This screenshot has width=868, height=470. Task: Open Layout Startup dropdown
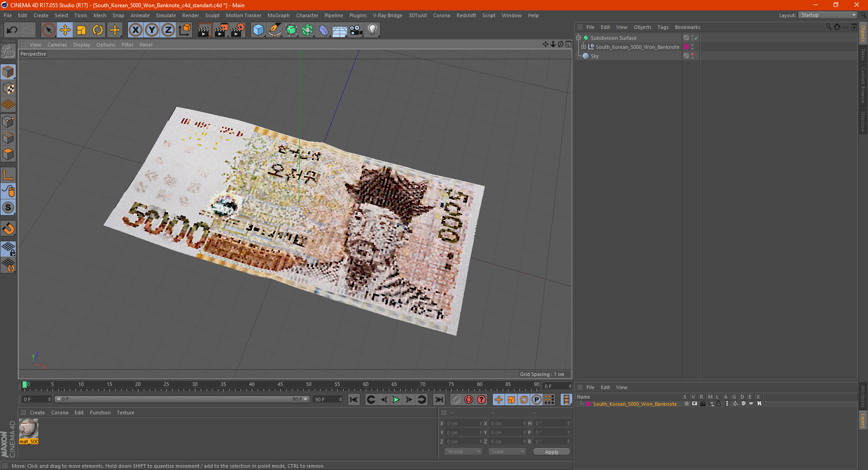828,15
